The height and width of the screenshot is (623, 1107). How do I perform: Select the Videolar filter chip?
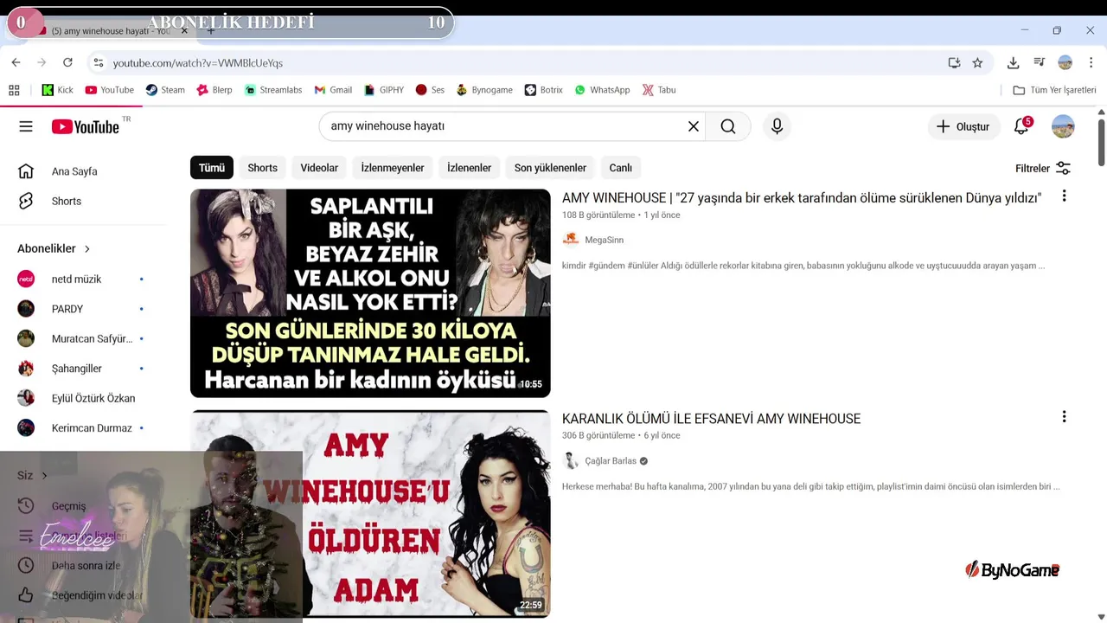pyautogui.click(x=319, y=168)
